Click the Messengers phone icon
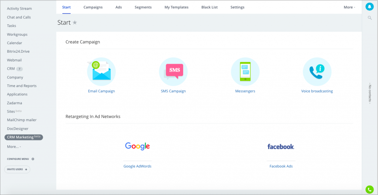 click(245, 72)
